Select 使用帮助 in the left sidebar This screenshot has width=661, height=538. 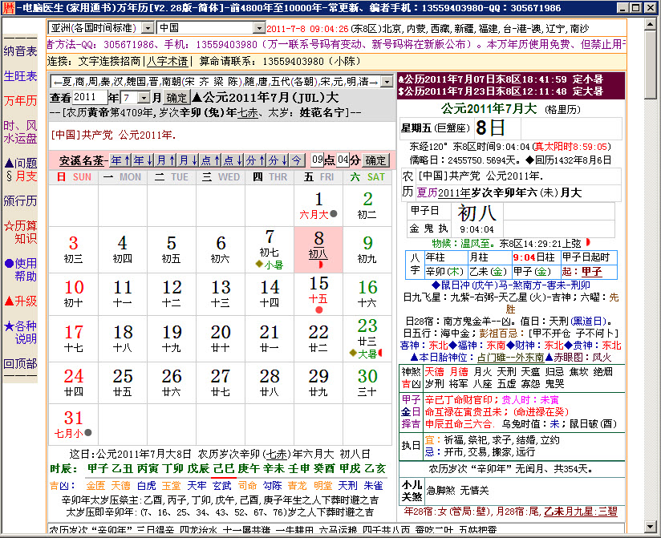pyautogui.click(x=20, y=269)
